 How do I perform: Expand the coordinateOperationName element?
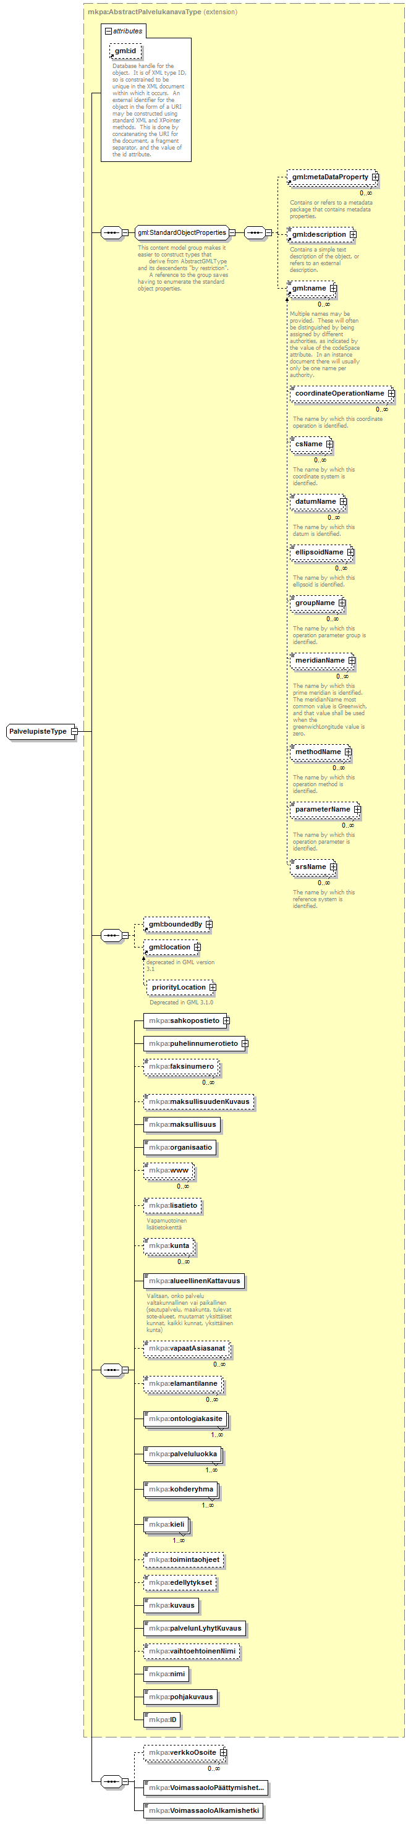391,394
